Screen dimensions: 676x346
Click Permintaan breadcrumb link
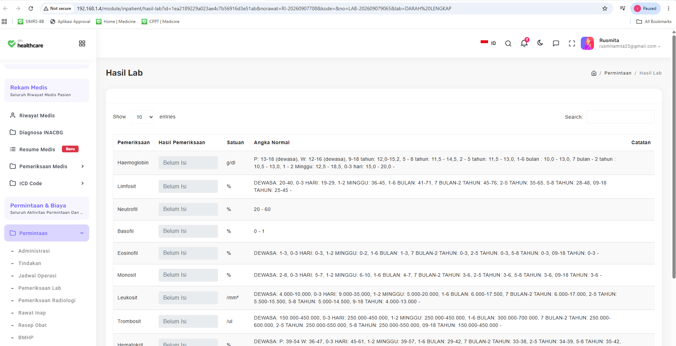pyautogui.click(x=618, y=73)
